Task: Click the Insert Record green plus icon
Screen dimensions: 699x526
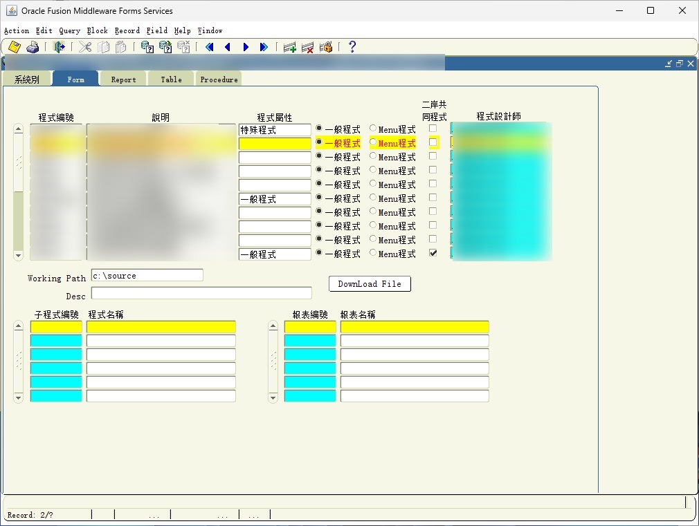Action: coord(290,47)
